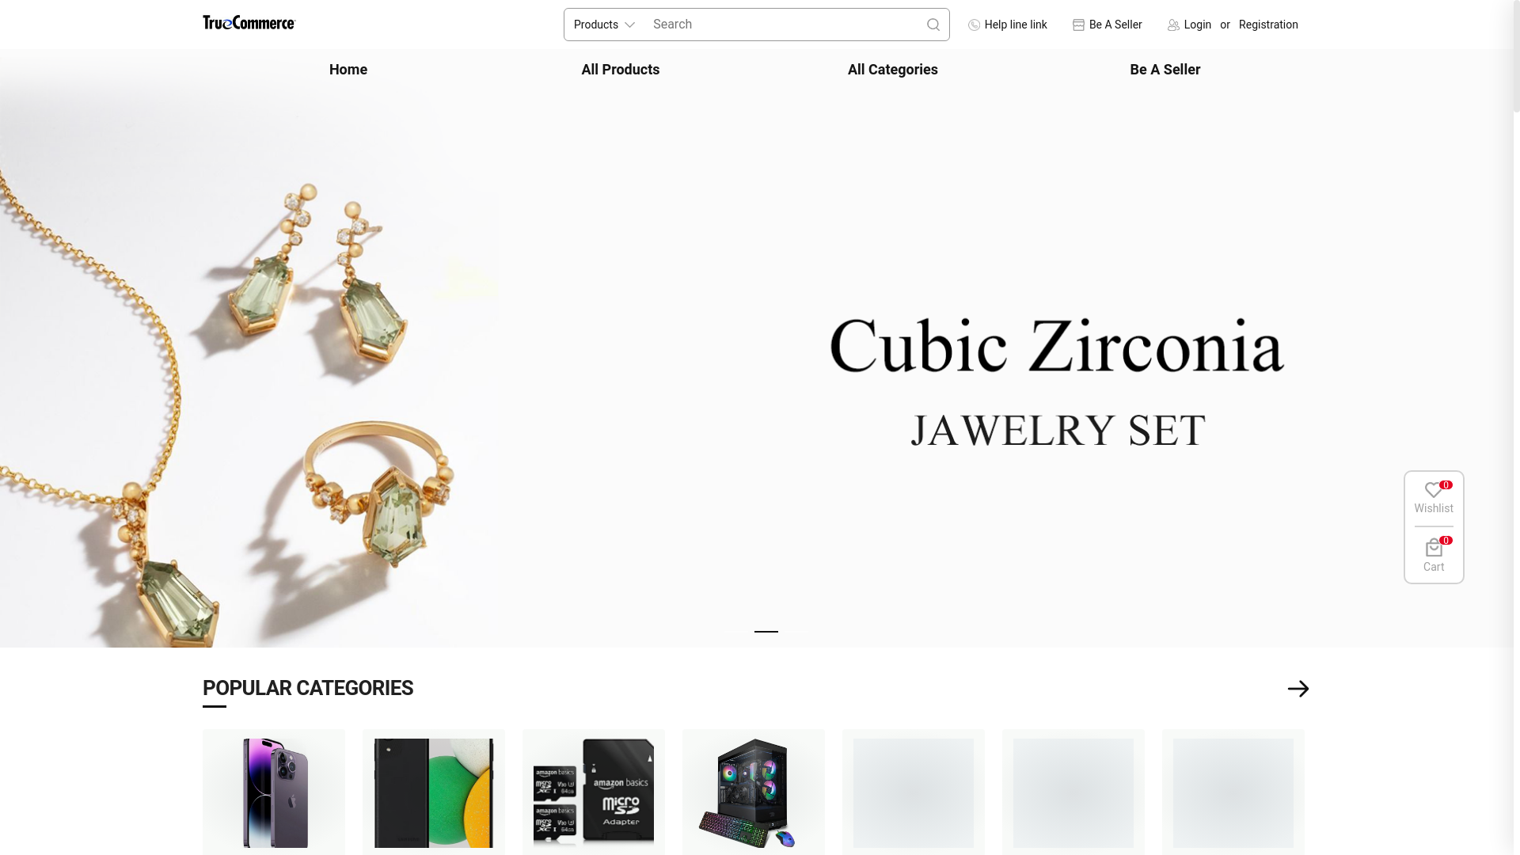
Task: Click the Login link
Action: (x=1197, y=25)
